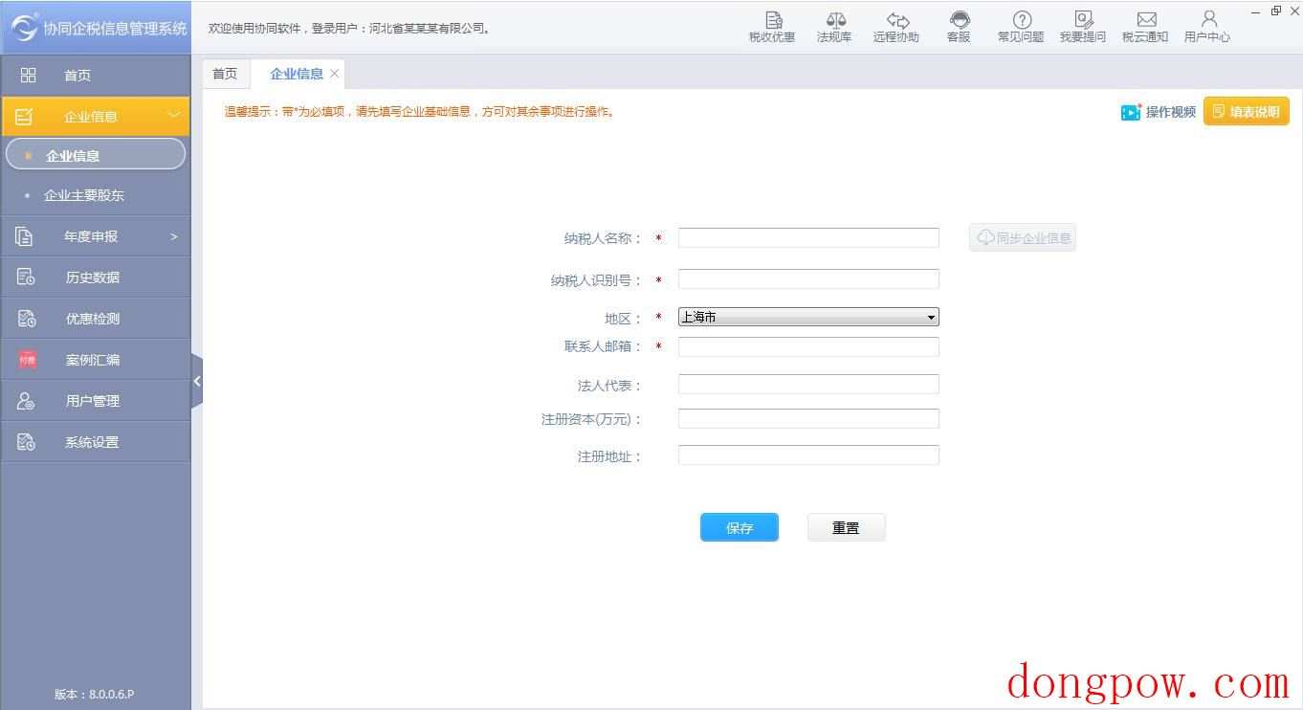Viewport: 1303px width, 710px height.
Task: Open 我要提问 question icon
Action: [x=1083, y=27]
